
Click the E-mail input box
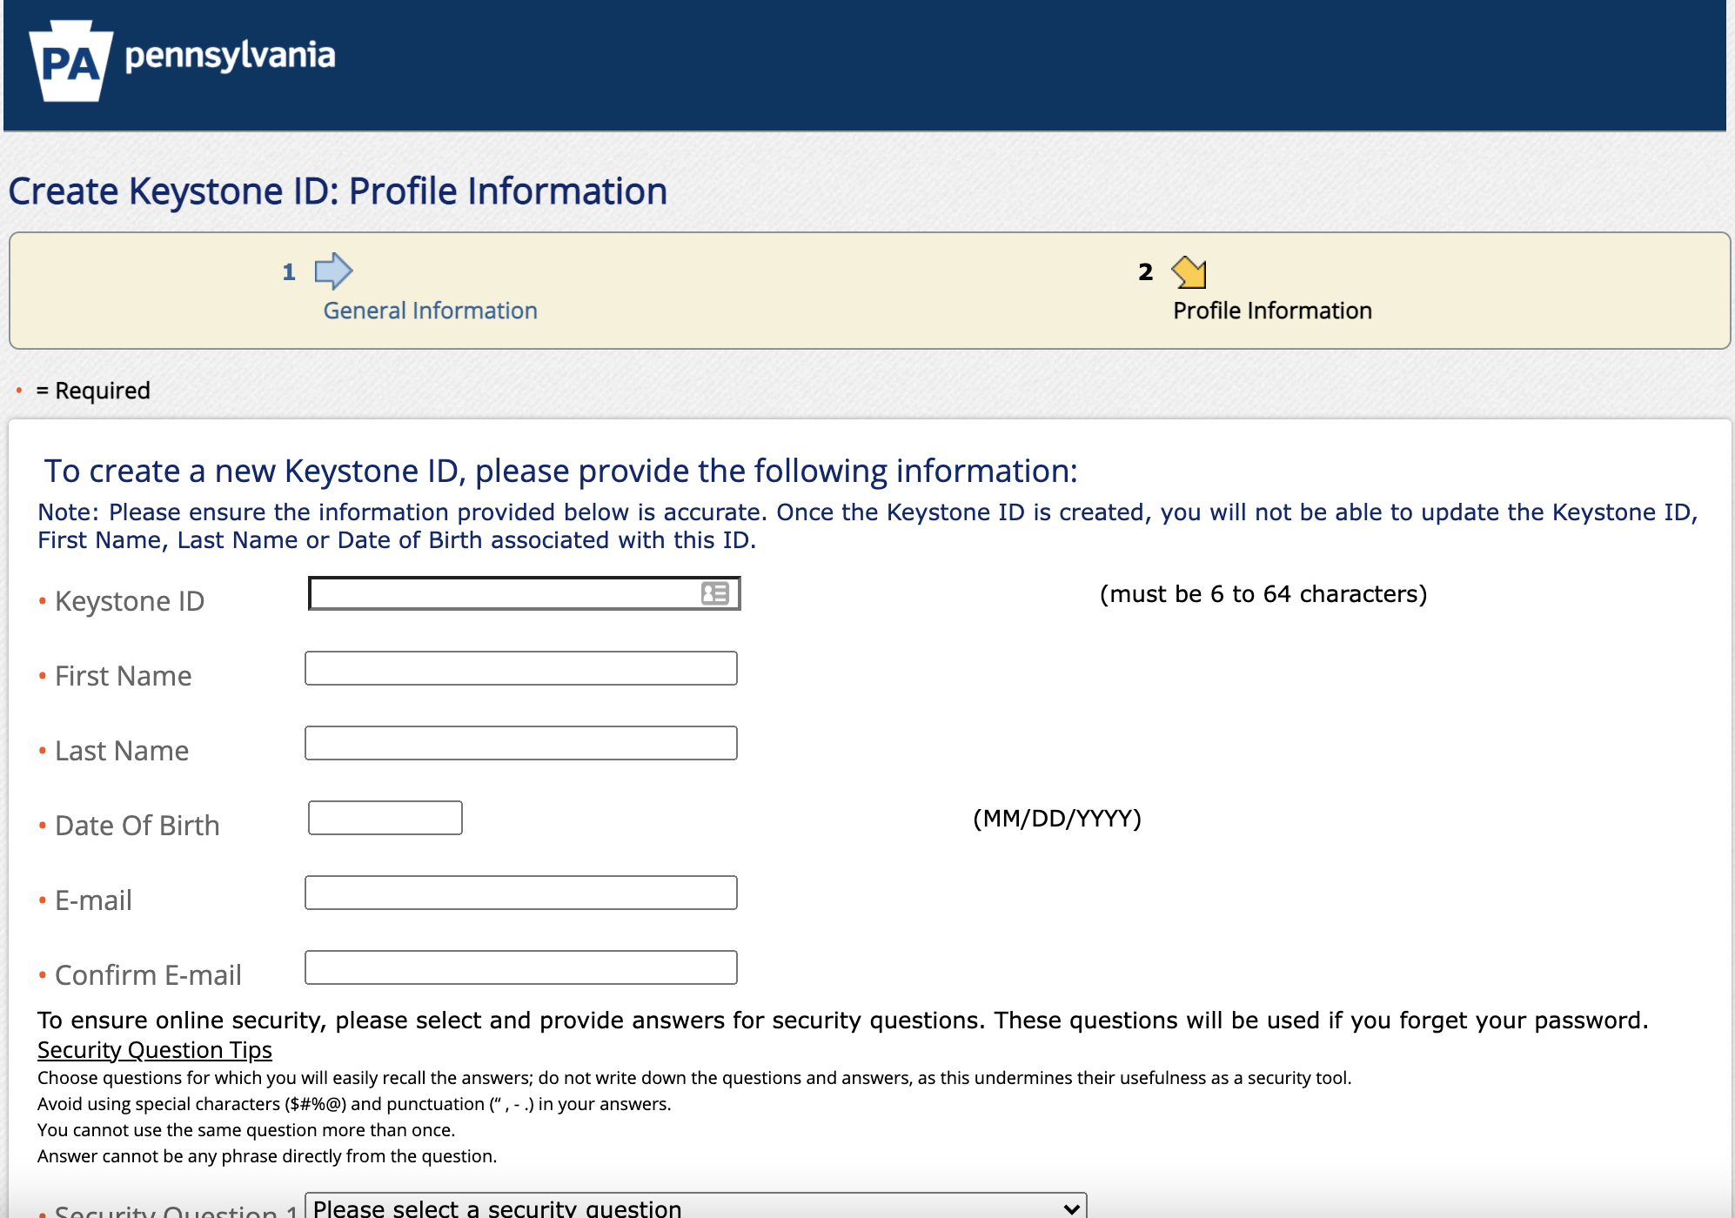pyautogui.click(x=520, y=893)
